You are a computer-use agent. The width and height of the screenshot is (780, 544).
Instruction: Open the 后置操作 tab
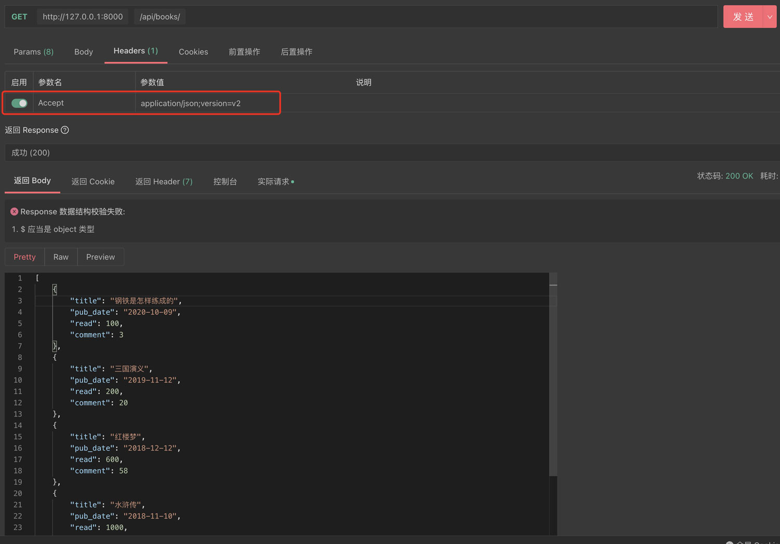click(x=296, y=52)
